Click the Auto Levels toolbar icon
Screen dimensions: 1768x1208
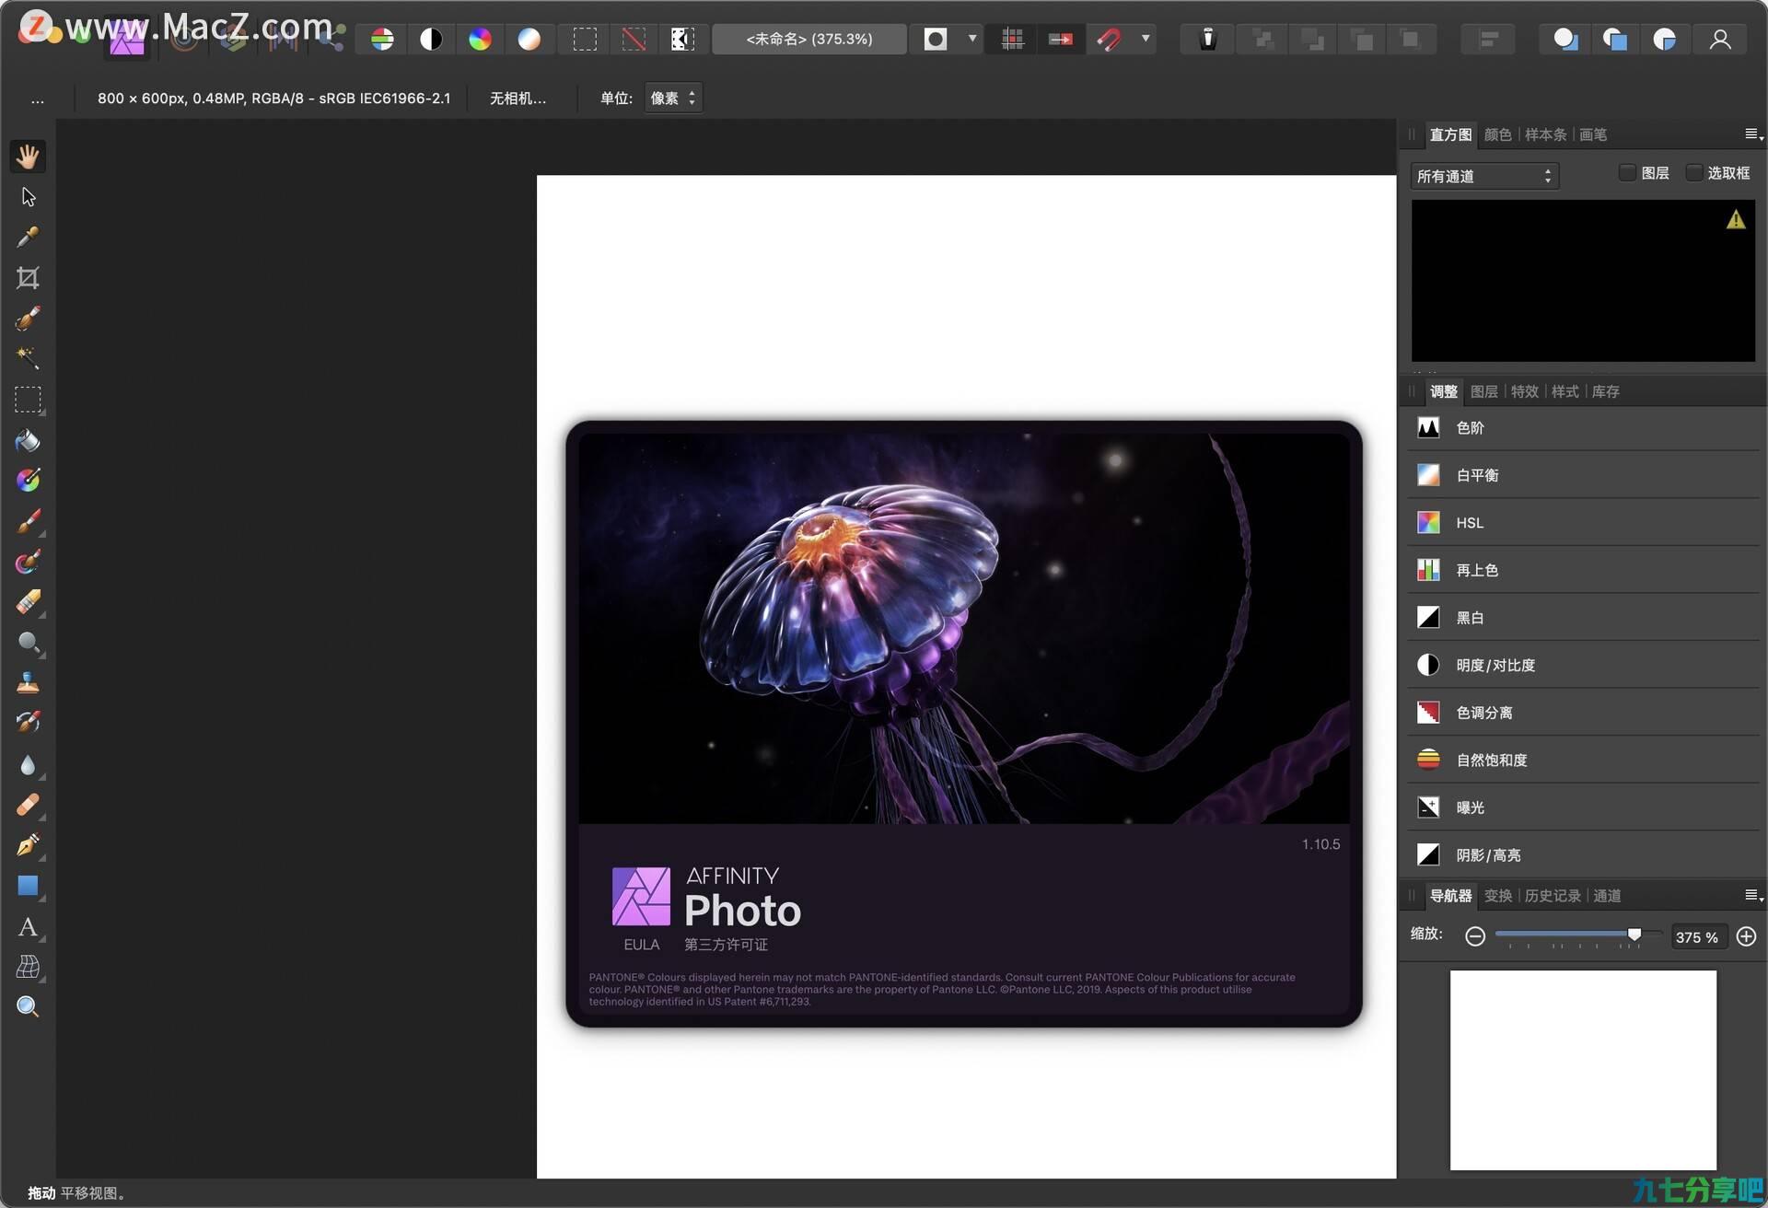pos(382,39)
